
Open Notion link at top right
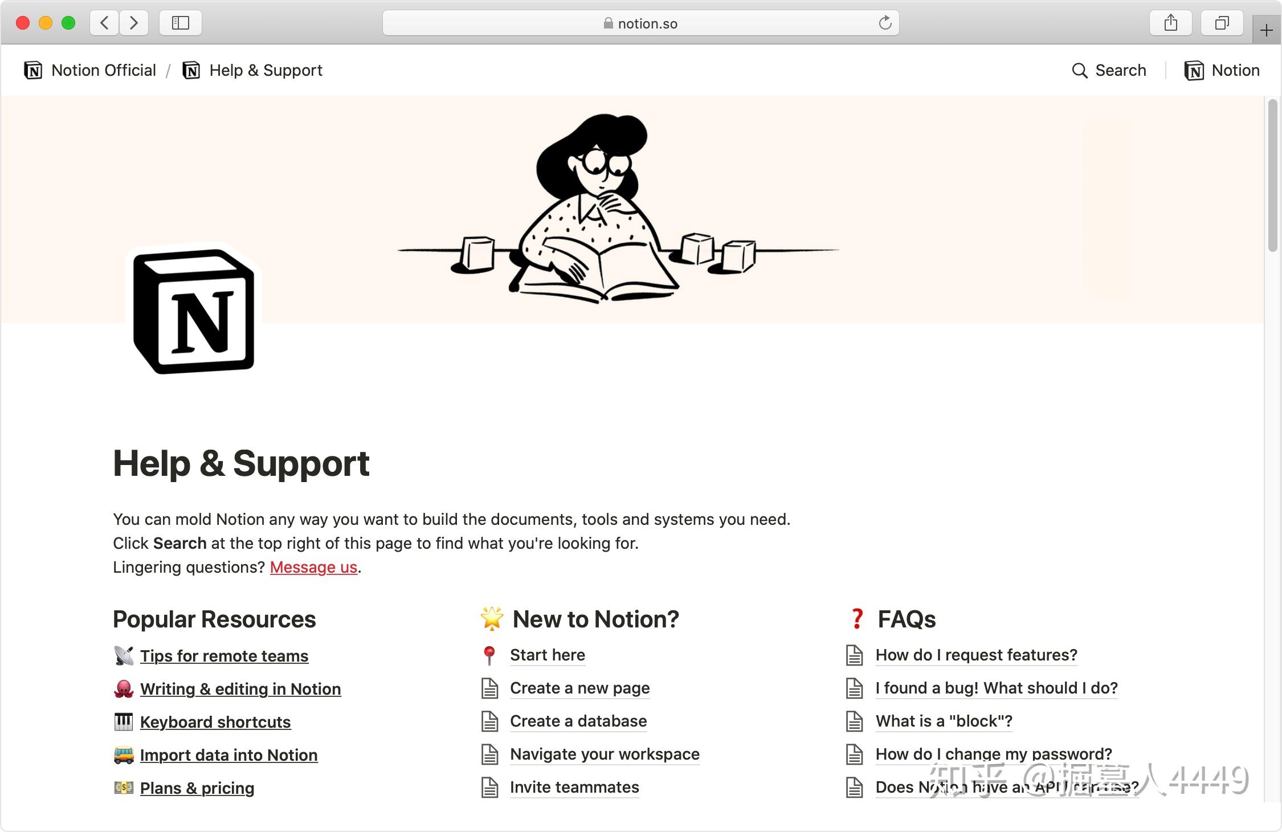(1222, 70)
